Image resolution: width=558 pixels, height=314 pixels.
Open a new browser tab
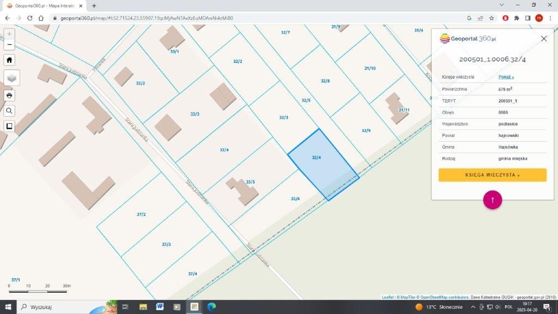point(94,5)
